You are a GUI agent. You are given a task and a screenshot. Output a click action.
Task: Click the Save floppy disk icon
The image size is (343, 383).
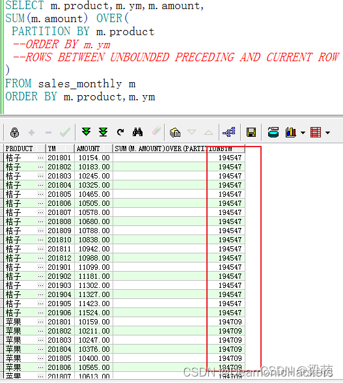pos(251,132)
